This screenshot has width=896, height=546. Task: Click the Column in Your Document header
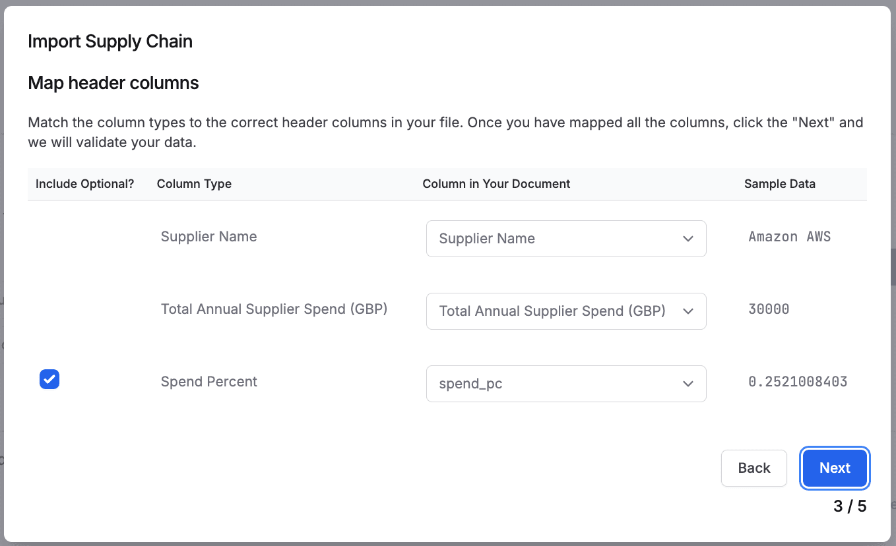pyautogui.click(x=496, y=184)
